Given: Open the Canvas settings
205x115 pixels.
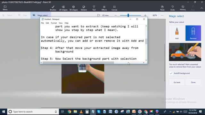Looking at the screenshot, I should pos(114,8).
